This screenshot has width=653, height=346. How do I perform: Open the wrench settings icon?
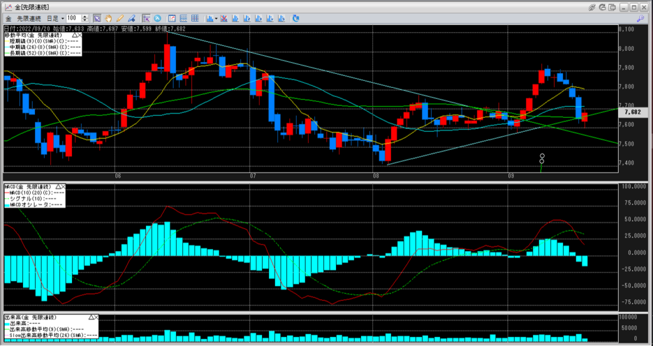point(640,18)
